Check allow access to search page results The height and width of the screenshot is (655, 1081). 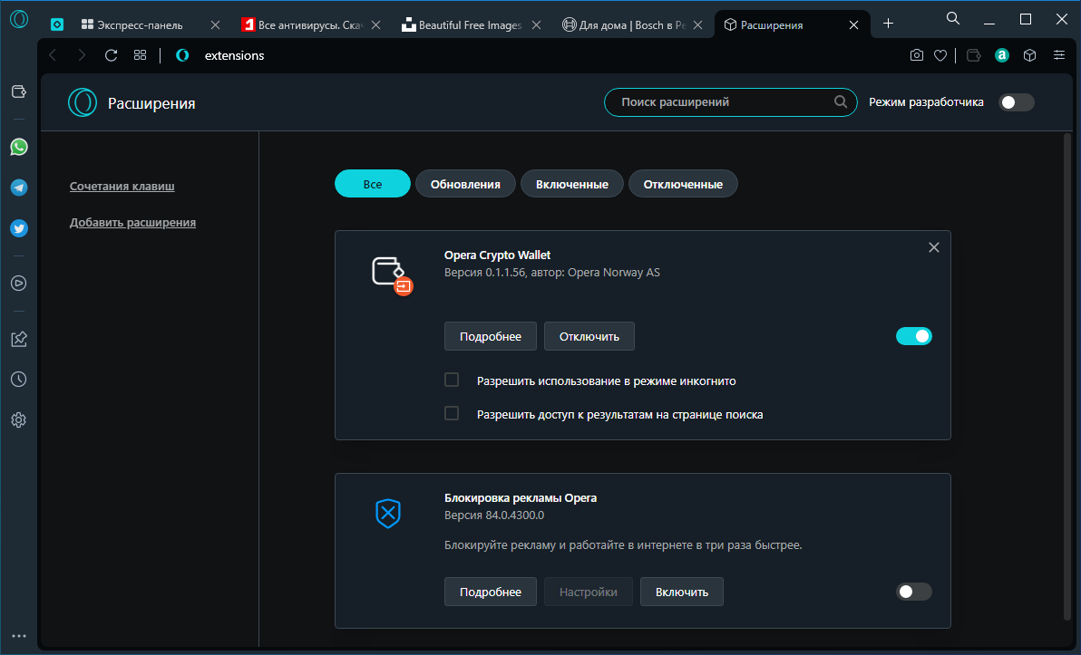click(x=452, y=413)
